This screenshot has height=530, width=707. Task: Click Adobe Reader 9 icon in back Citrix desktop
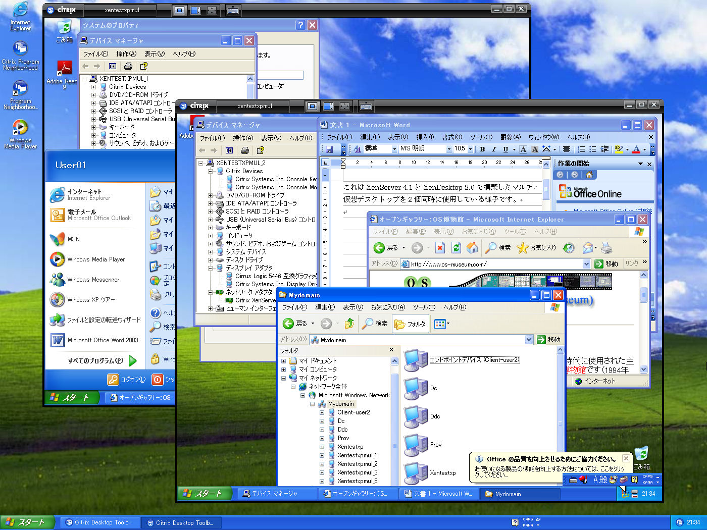64,75
